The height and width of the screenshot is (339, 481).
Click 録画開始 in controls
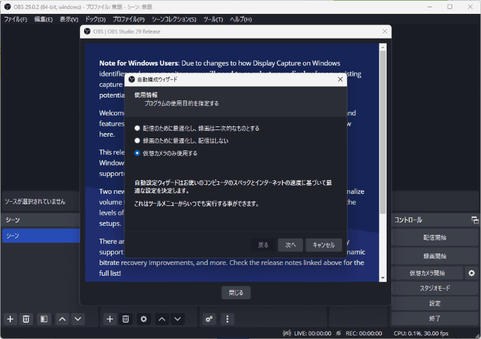(435, 257)
